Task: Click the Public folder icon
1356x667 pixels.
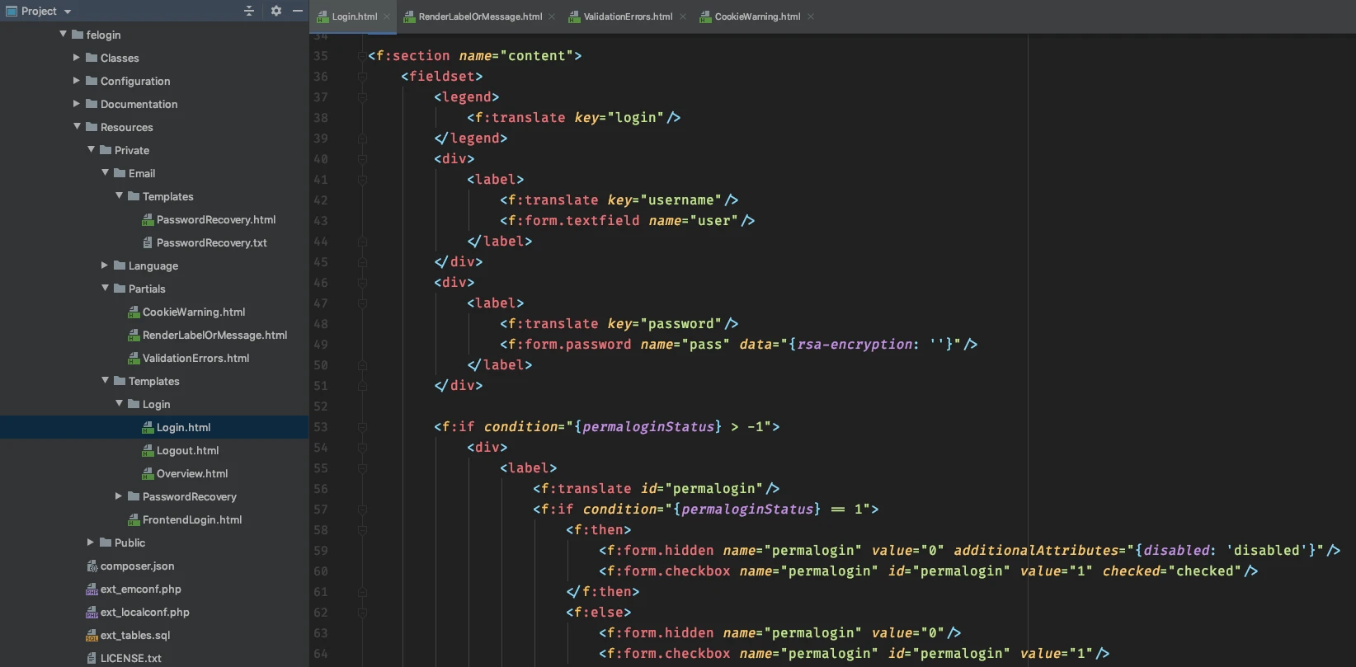Action: tap(106, 543)
